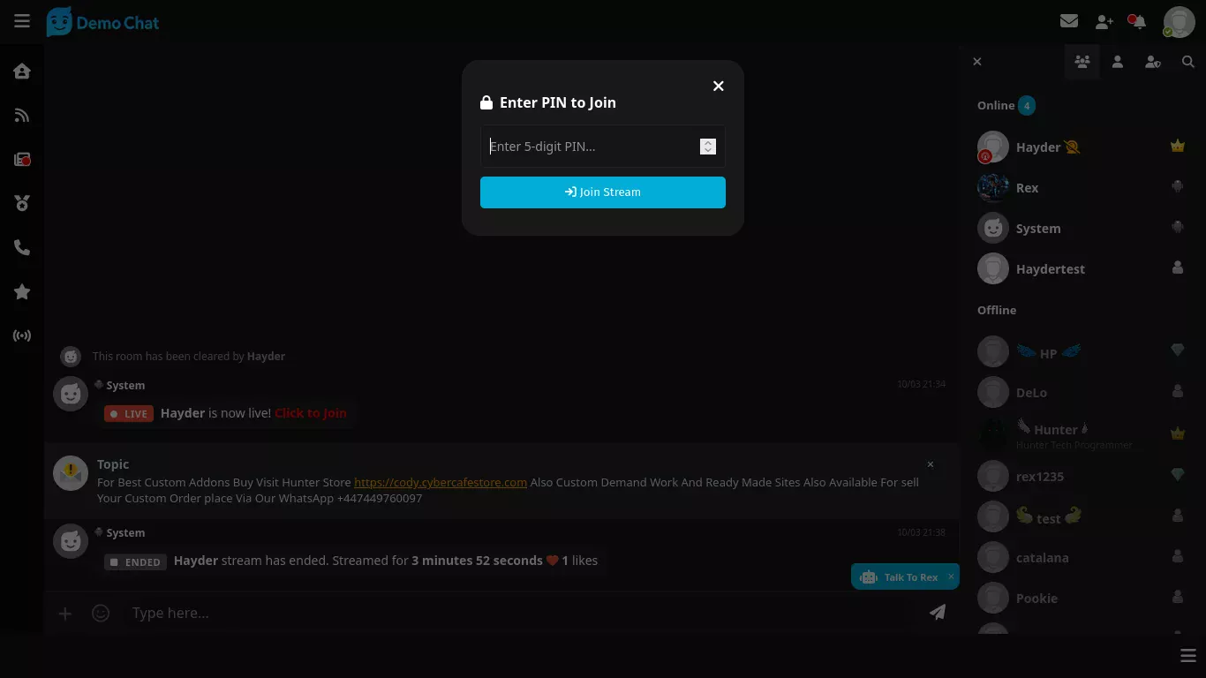
Task: Dismiss the Talk To Rex bubble
Action: pyautogui.click(x=951, y=576)
